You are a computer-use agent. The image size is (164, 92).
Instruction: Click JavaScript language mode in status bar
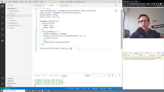[95, 88]
